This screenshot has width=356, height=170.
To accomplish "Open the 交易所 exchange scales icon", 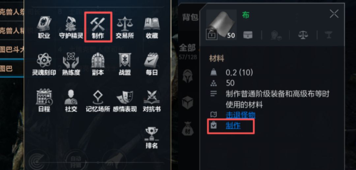I will coord(125,27).
